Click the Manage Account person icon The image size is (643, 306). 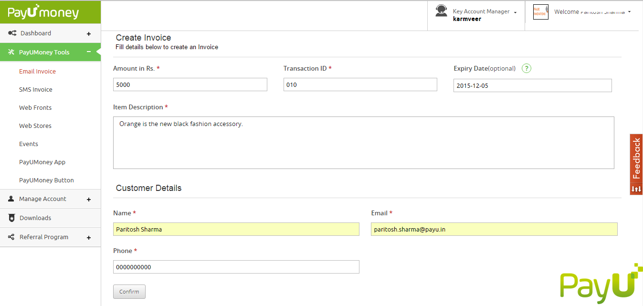click(x=11, y=199)
